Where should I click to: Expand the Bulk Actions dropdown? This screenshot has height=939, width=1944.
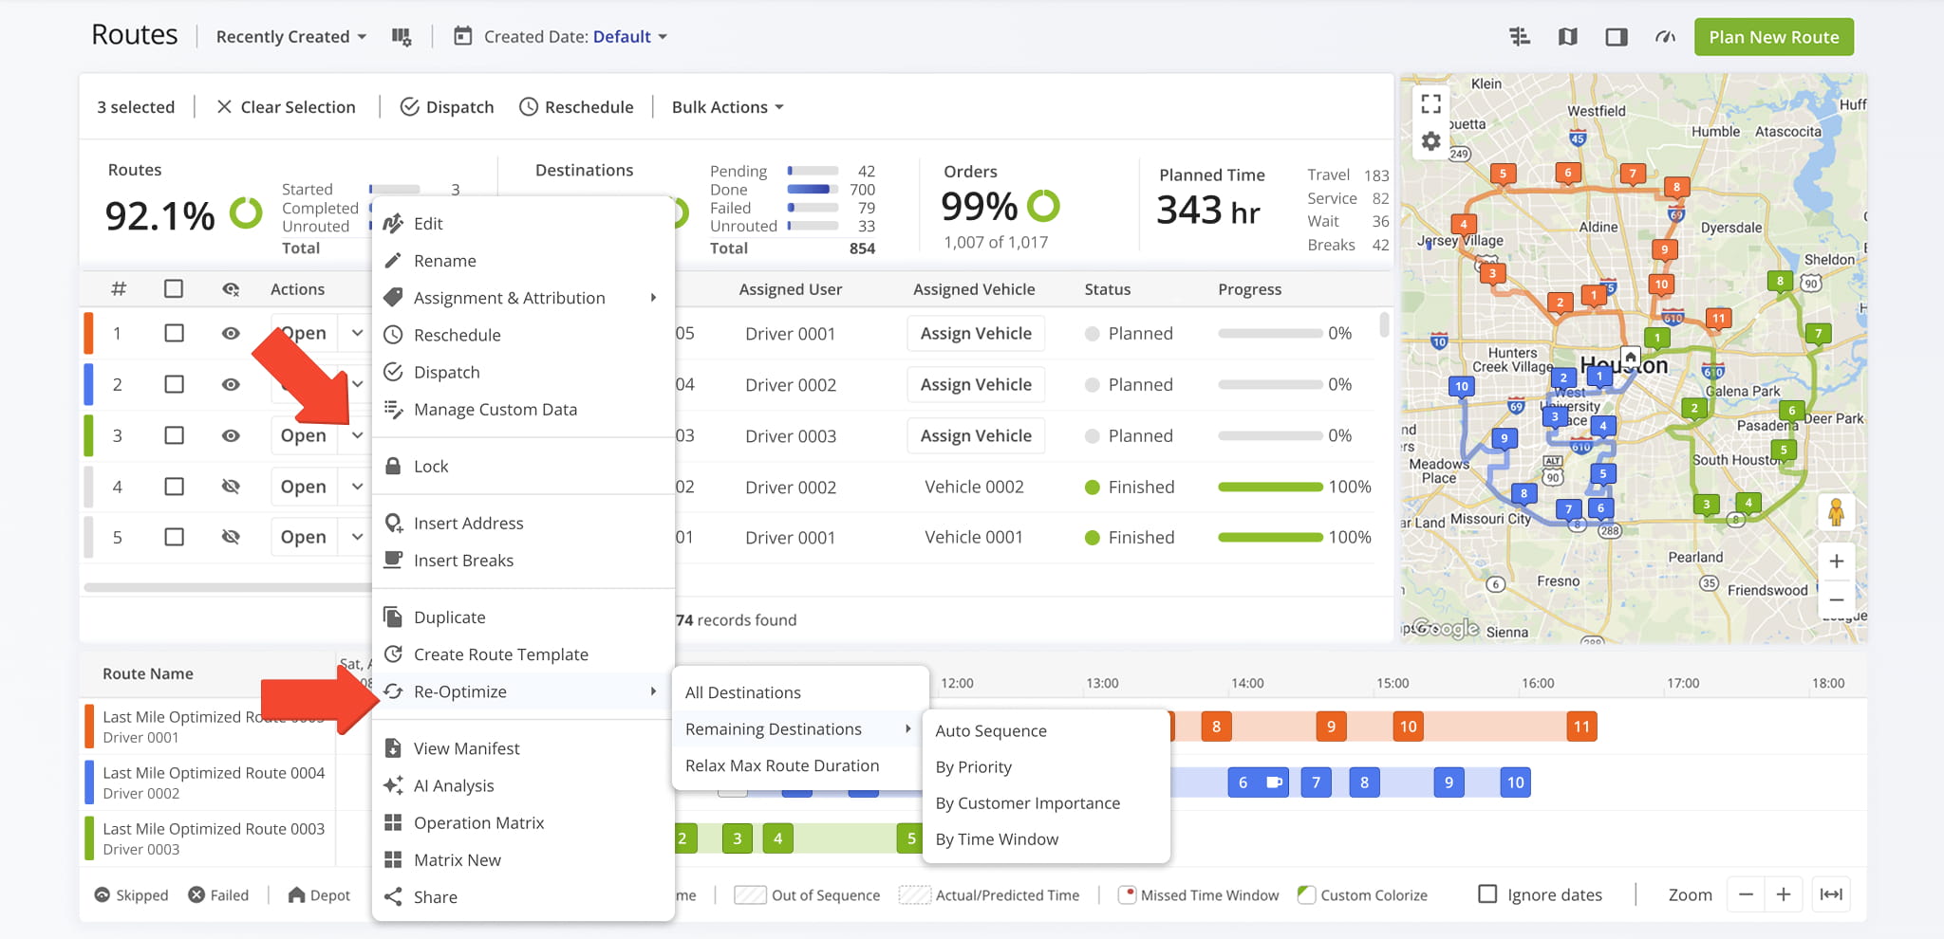tap(728, 107)
